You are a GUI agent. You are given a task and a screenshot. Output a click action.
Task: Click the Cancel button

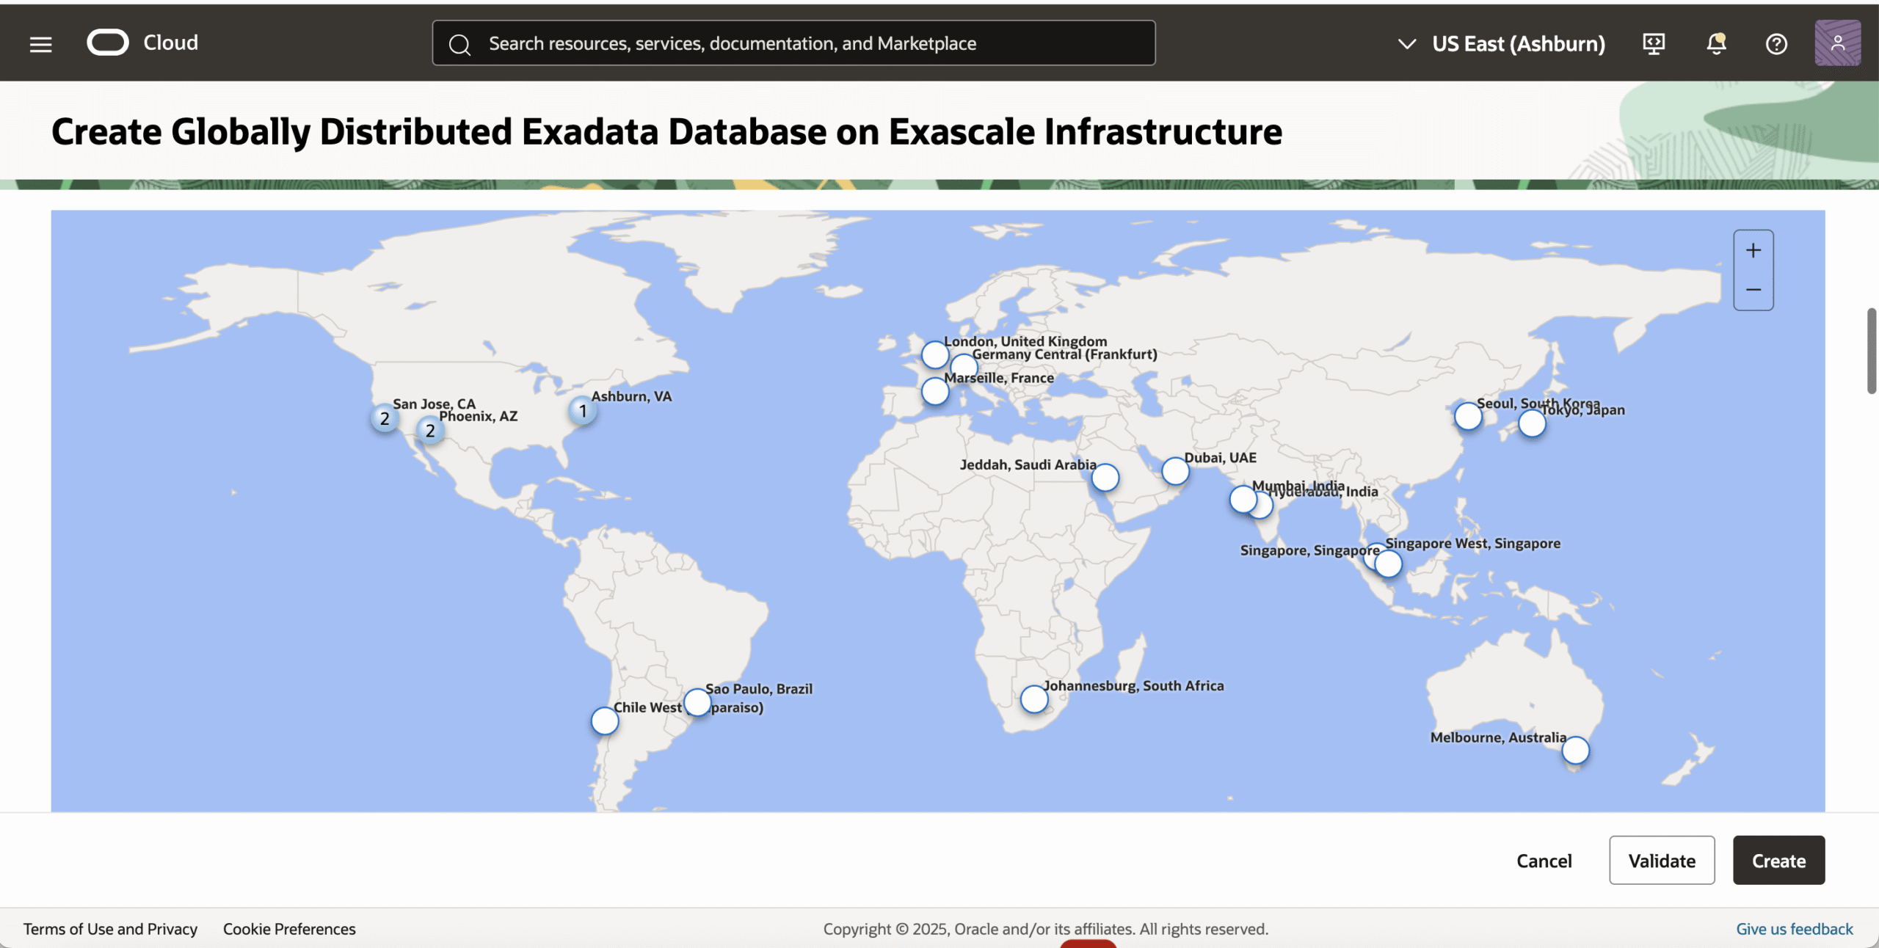1544,861
